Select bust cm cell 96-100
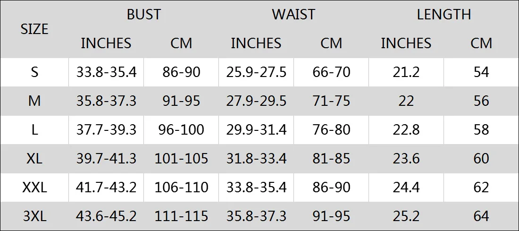The width and height of the screenshot is (519, 231). tap(181, 130)
